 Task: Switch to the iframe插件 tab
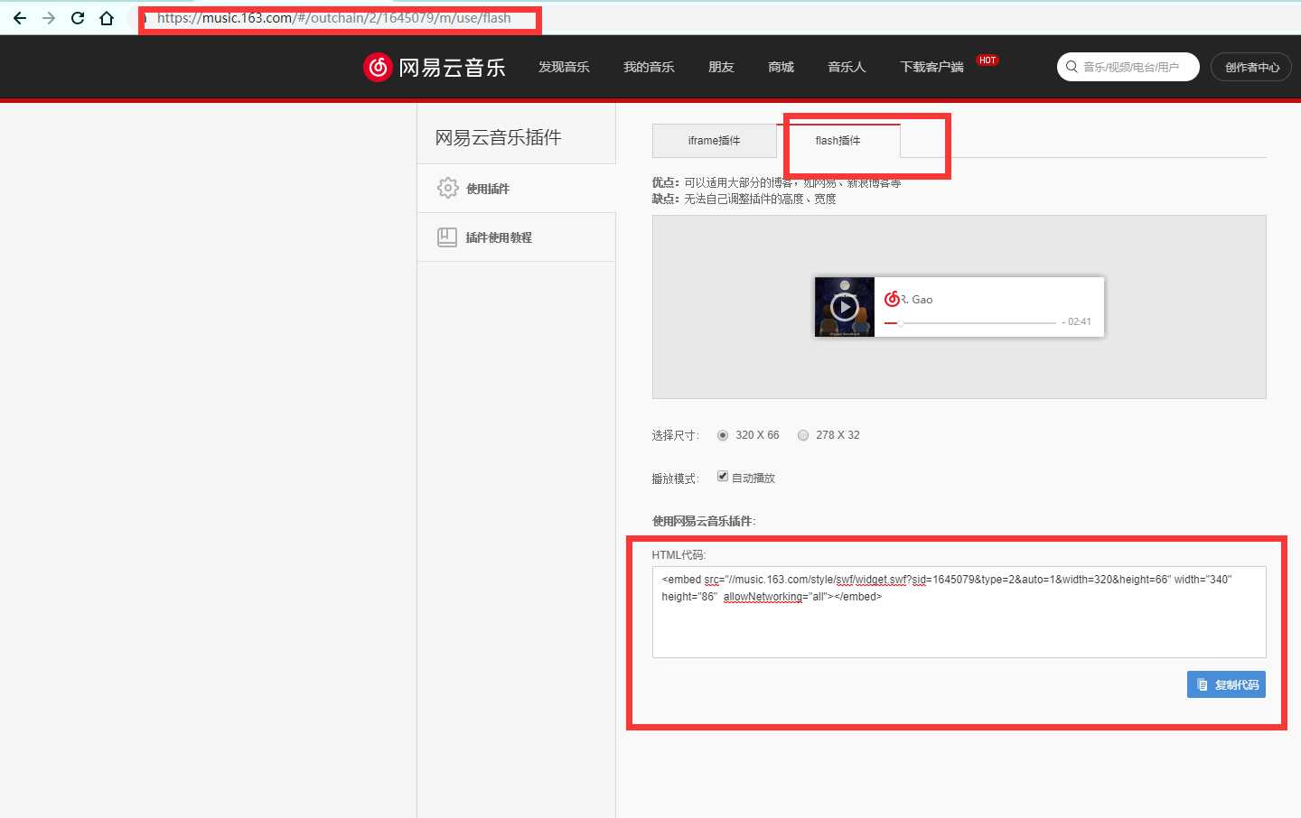click(714, 141)
